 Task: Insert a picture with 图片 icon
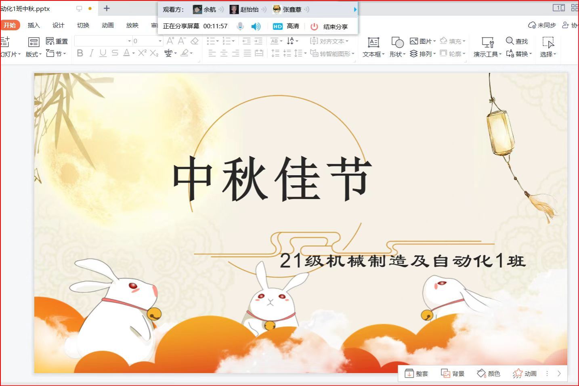tap(413, 41)
